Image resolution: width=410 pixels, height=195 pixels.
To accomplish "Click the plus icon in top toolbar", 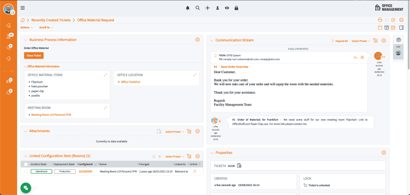I will (207, 8).
